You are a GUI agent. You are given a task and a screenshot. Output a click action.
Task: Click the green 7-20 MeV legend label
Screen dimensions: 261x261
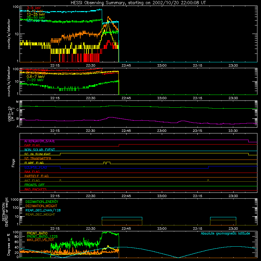(x=35, y=80)
